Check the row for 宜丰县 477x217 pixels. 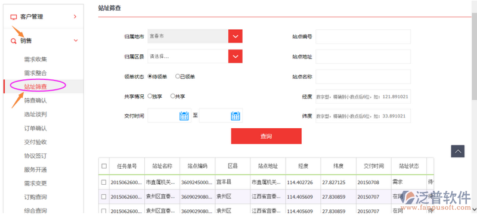point(104,182)
